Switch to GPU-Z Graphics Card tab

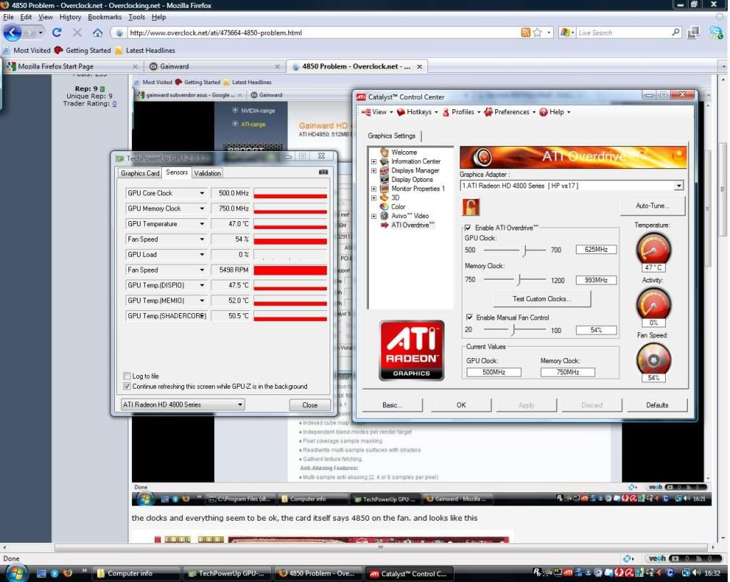[x=140, y=173]
